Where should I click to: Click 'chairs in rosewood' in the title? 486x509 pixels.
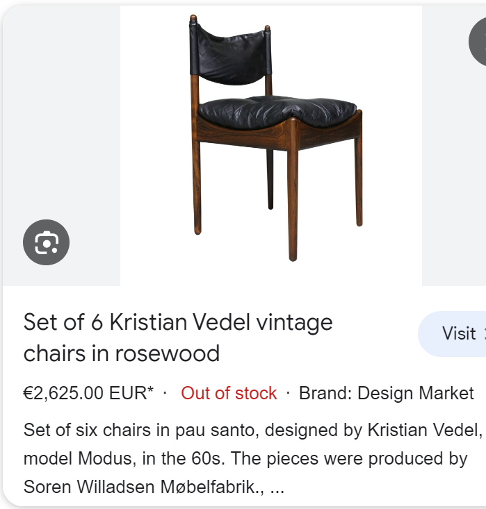(x=122, y=353)
